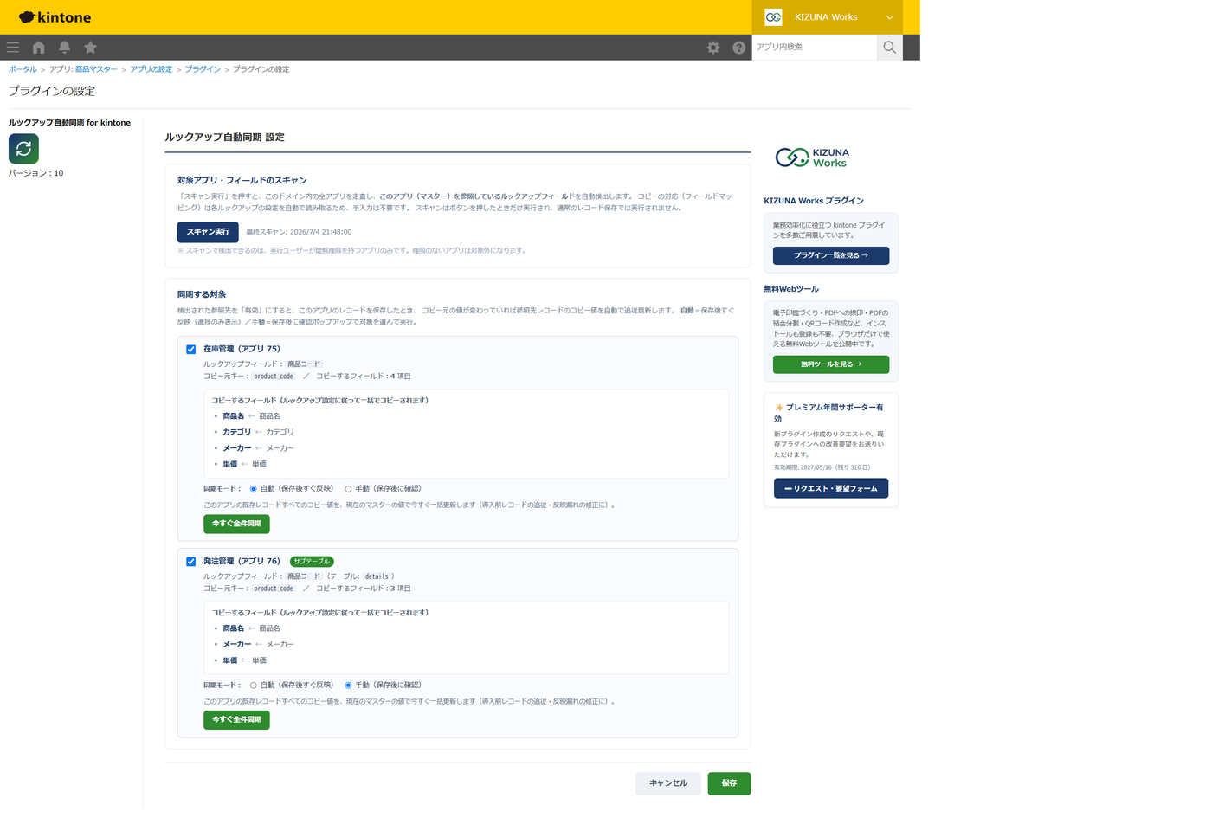Click the 保存 button
This screenshot has width=1212, height=824.
point(729,783)
